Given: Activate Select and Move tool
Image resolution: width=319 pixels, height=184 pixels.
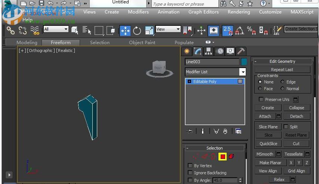Looking at the screenshot, I should [x=125, y=31].
